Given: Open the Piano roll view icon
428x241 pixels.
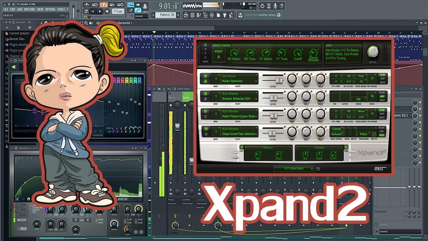Looking at the screenshot, I should [x=199, y=15].
